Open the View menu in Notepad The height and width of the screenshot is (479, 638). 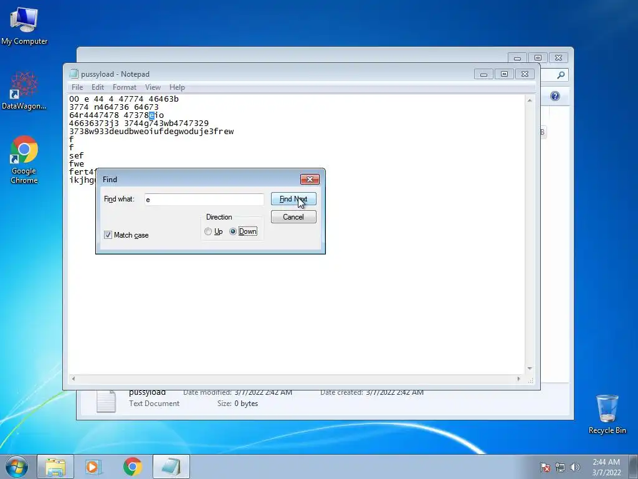point(153,87)
